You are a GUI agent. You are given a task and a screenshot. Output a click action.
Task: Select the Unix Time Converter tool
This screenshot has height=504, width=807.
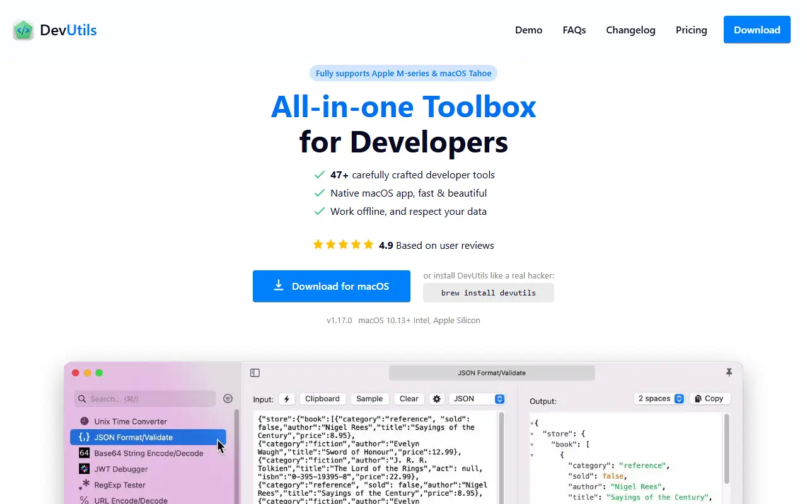[131, 421]
